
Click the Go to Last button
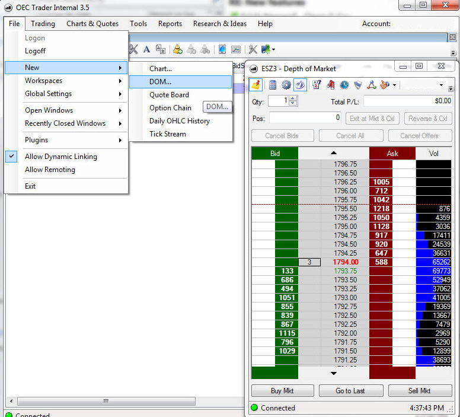pyautogui.click(x=350, y=390)
